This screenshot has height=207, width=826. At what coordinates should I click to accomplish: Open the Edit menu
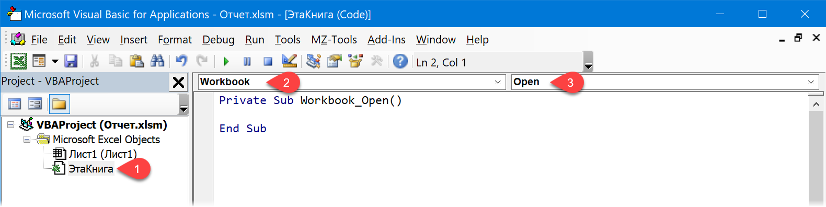[67, 40]
